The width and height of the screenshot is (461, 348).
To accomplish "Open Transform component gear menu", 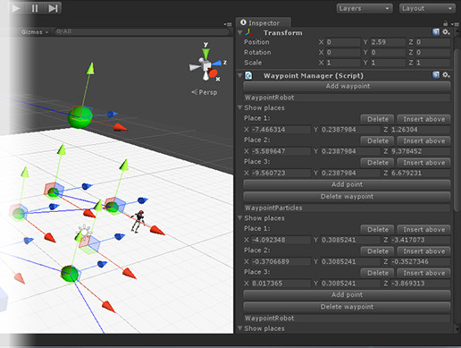I will pos(446,32).
